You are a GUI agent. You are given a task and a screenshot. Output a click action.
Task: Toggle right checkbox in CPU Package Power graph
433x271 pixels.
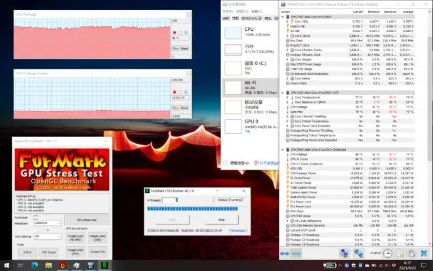click(x=186, y=92)
